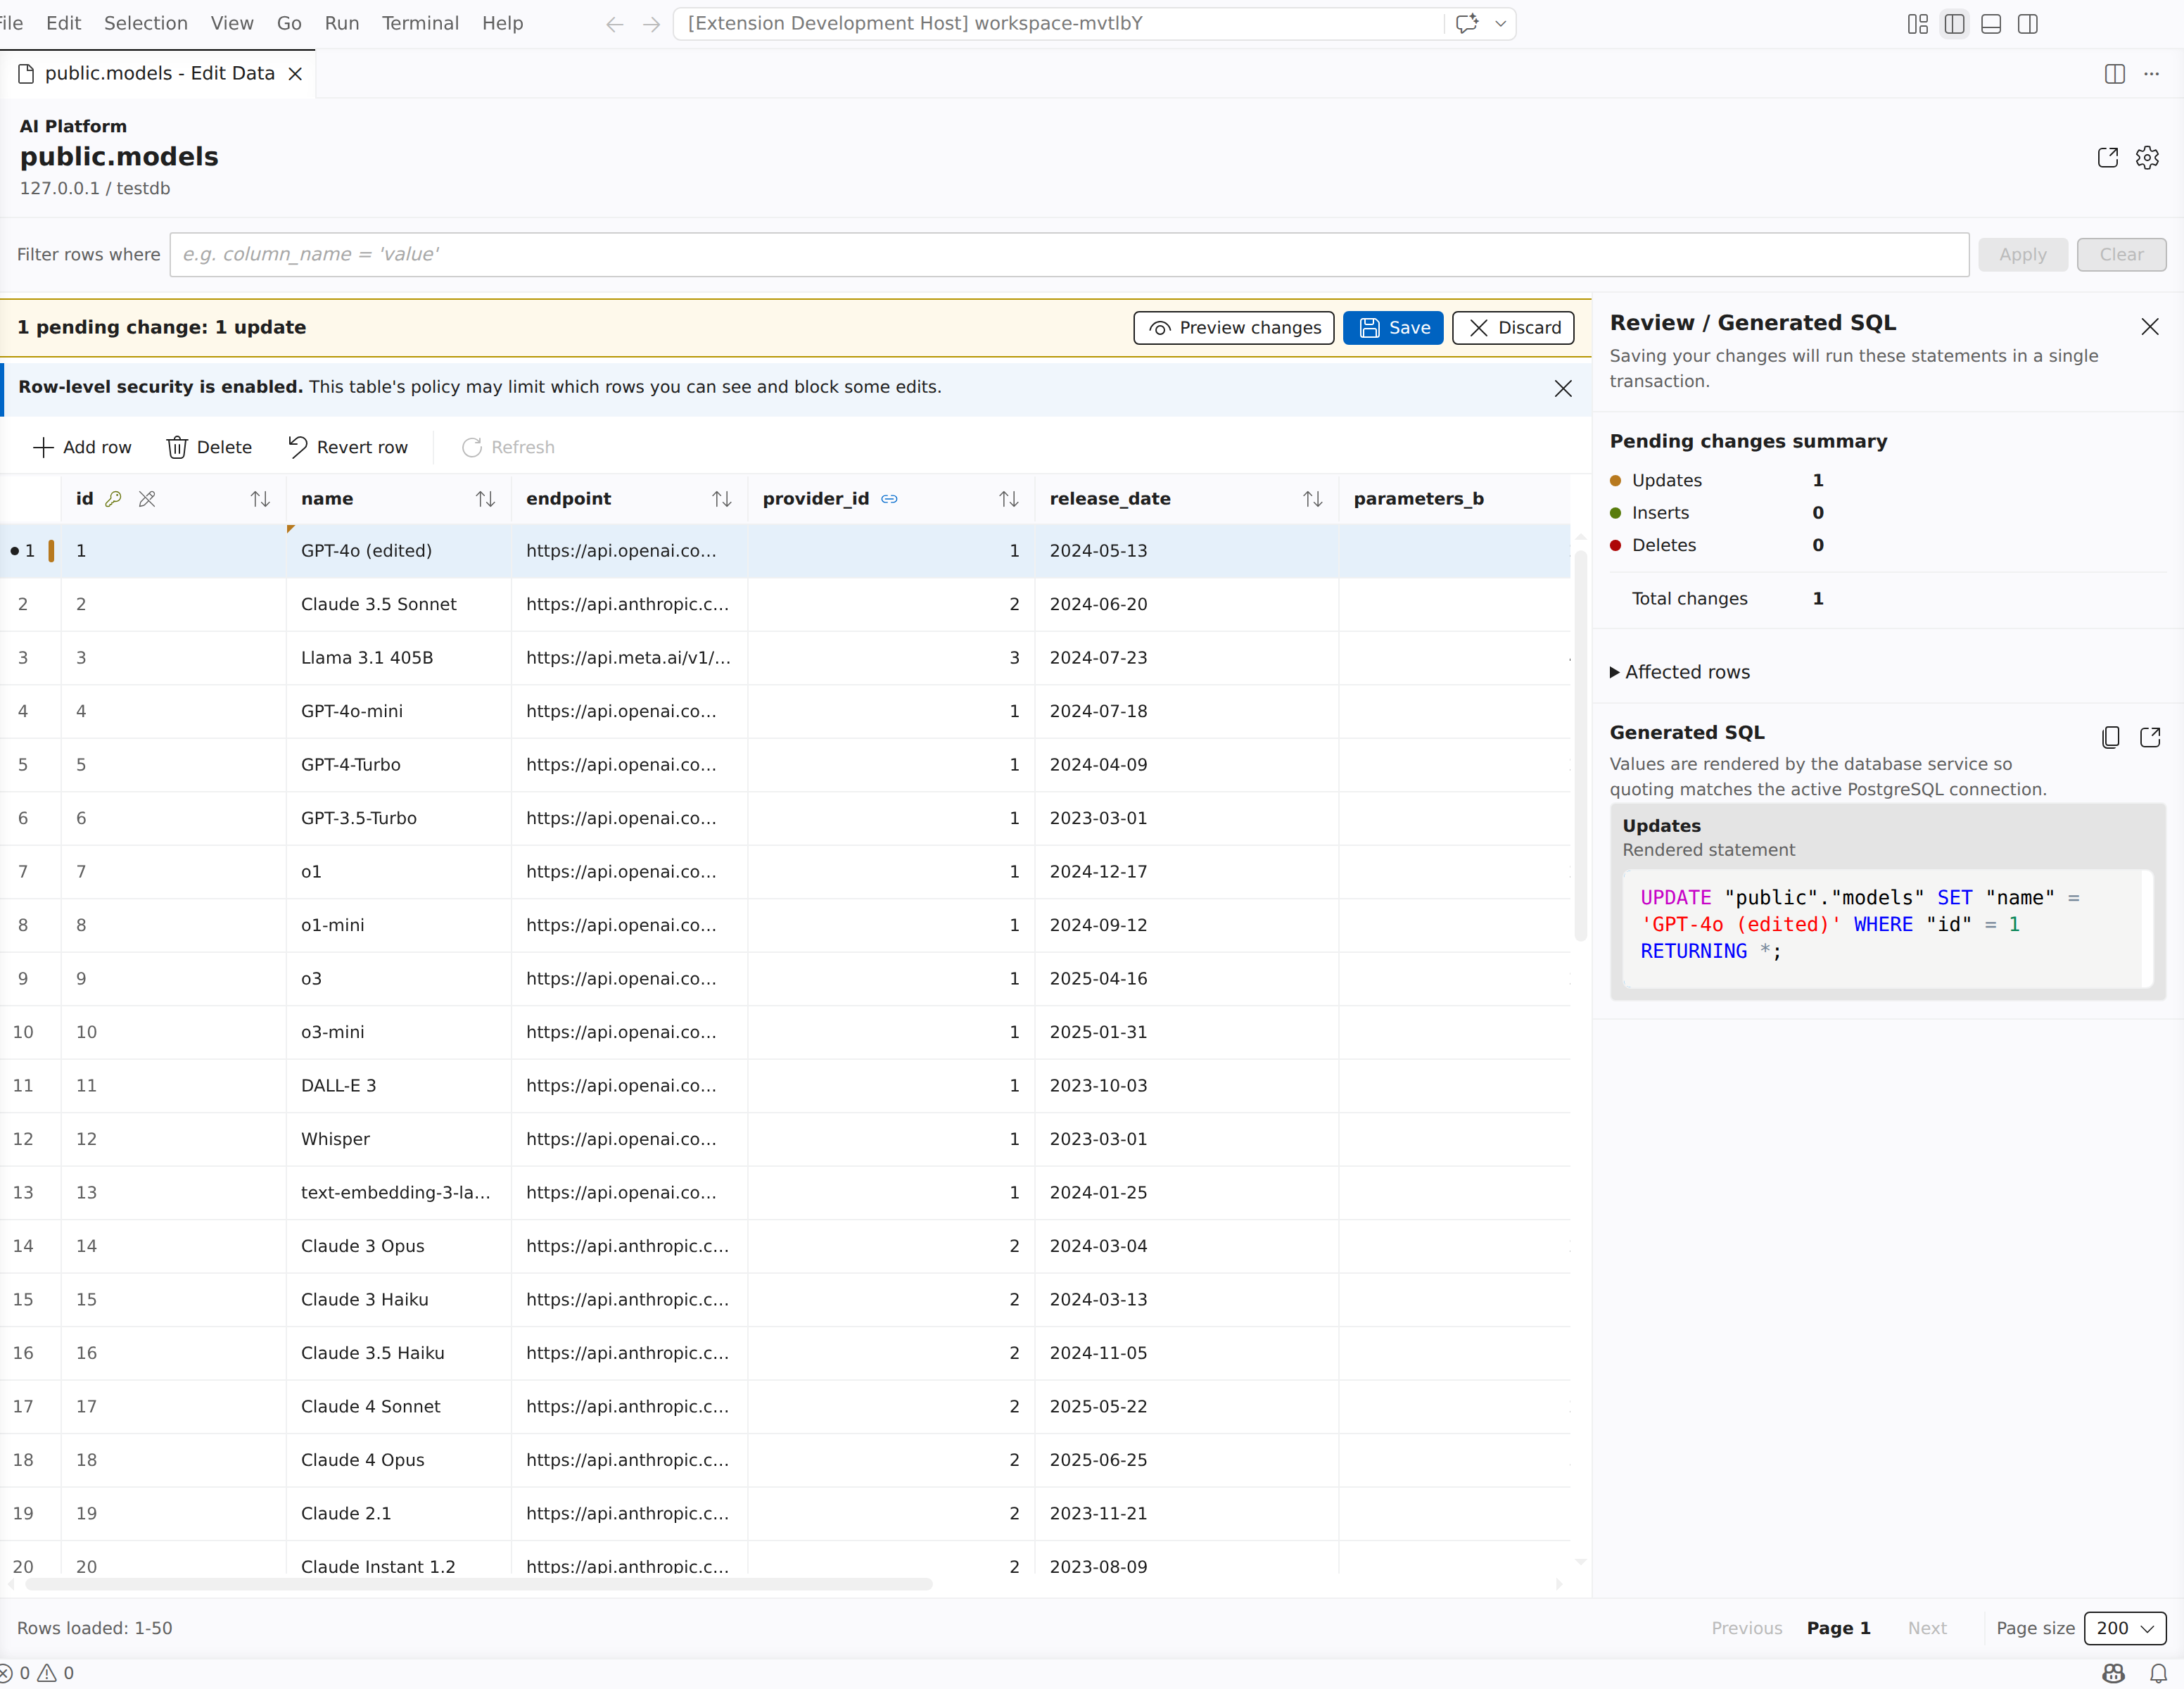Click the command center search box

coord(1060,24)
